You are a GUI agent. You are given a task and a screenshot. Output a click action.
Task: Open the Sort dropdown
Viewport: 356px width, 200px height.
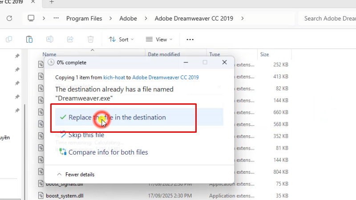click(121, 40)
